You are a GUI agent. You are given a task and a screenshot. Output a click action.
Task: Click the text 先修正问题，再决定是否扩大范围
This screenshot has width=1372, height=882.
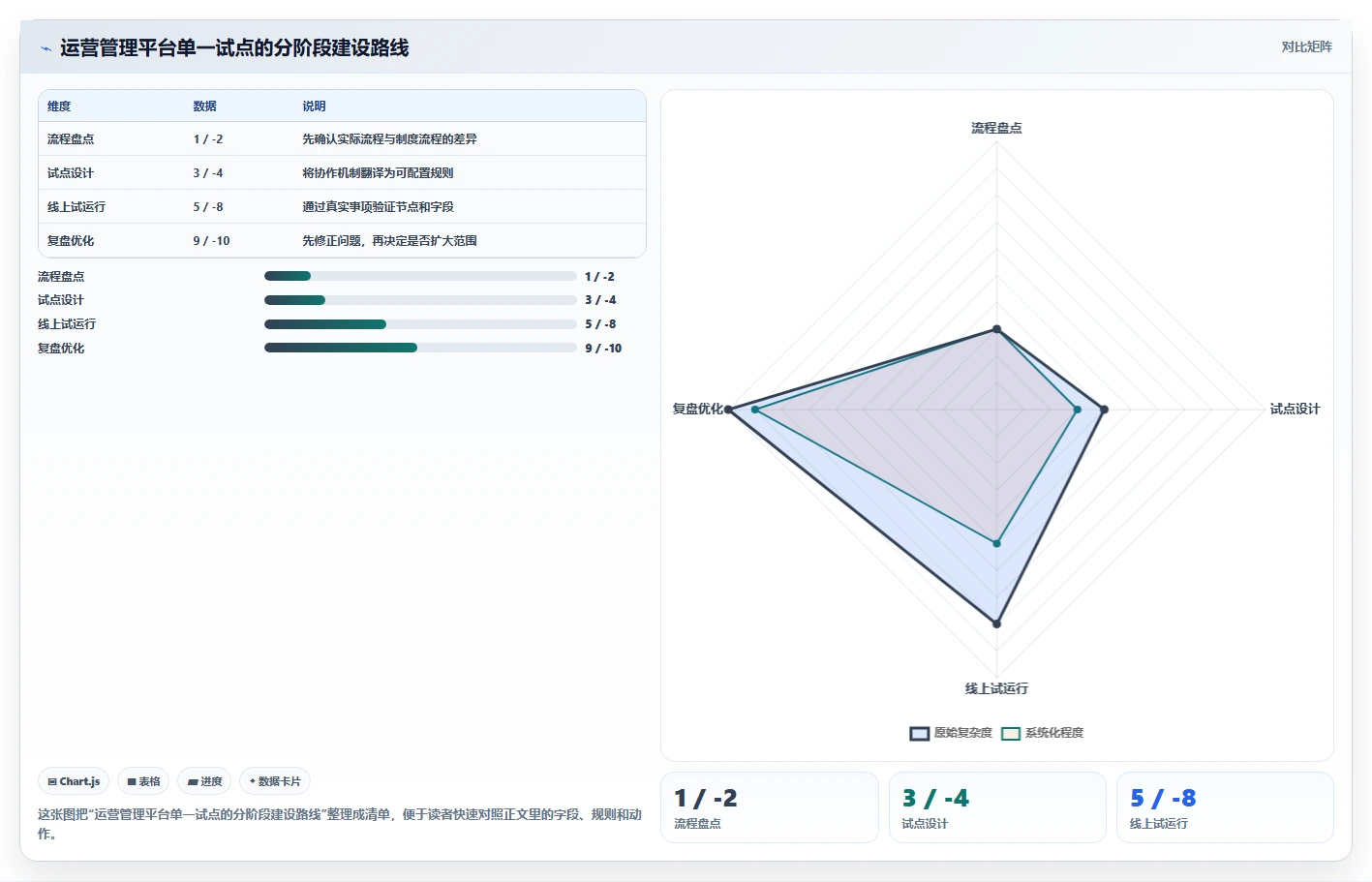pos(389,241)
